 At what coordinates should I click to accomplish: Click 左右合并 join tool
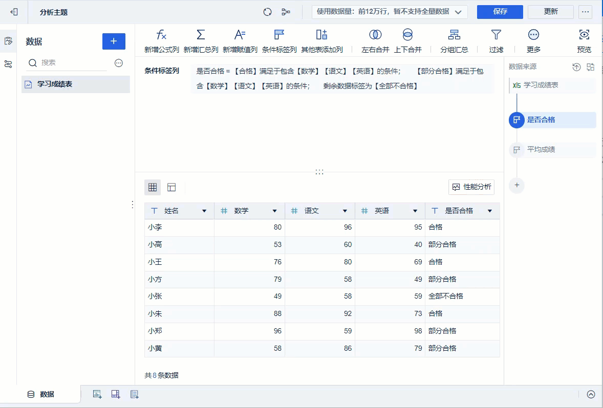[375, 41]
